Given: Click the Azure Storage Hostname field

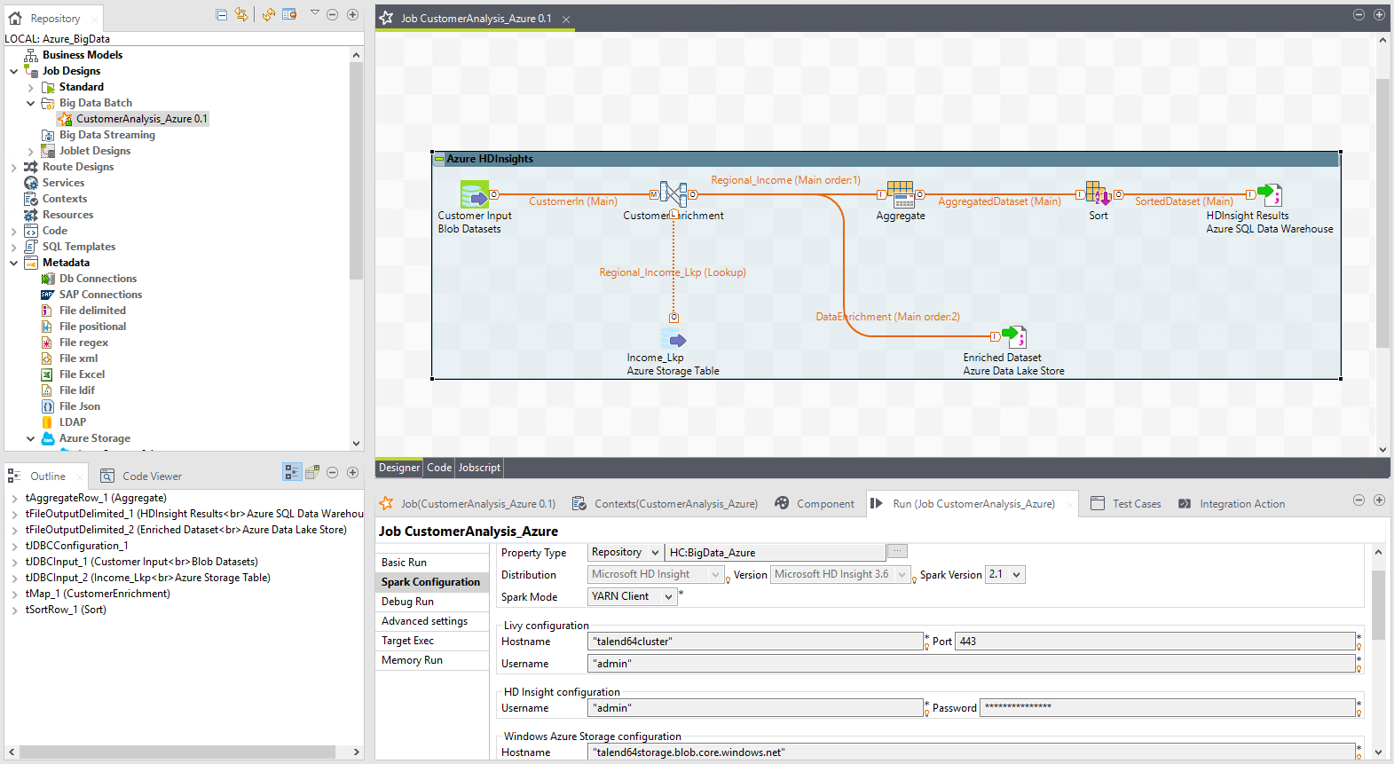Looking at the screenshot, I should (972, 752).
